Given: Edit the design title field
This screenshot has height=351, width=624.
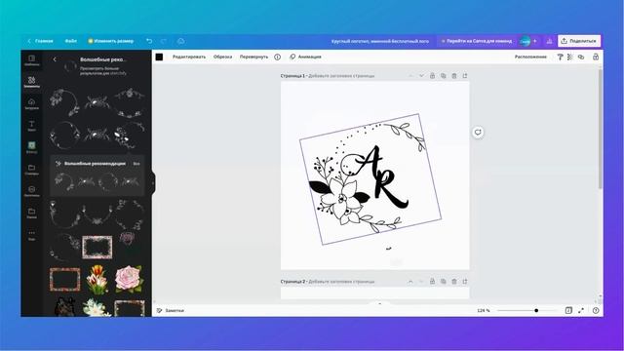Looking at the screenshot, I should pyautogui.click(x=380, y=41).
